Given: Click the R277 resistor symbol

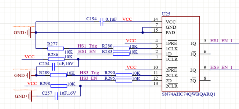Looking at the screenshot, I should tap(56, 48).
